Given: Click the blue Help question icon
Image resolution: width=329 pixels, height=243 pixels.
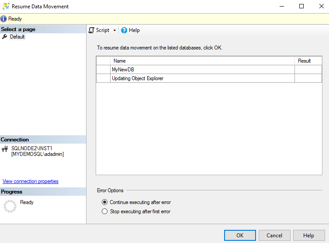Looking at the screenshot, I should pos(124,30).
